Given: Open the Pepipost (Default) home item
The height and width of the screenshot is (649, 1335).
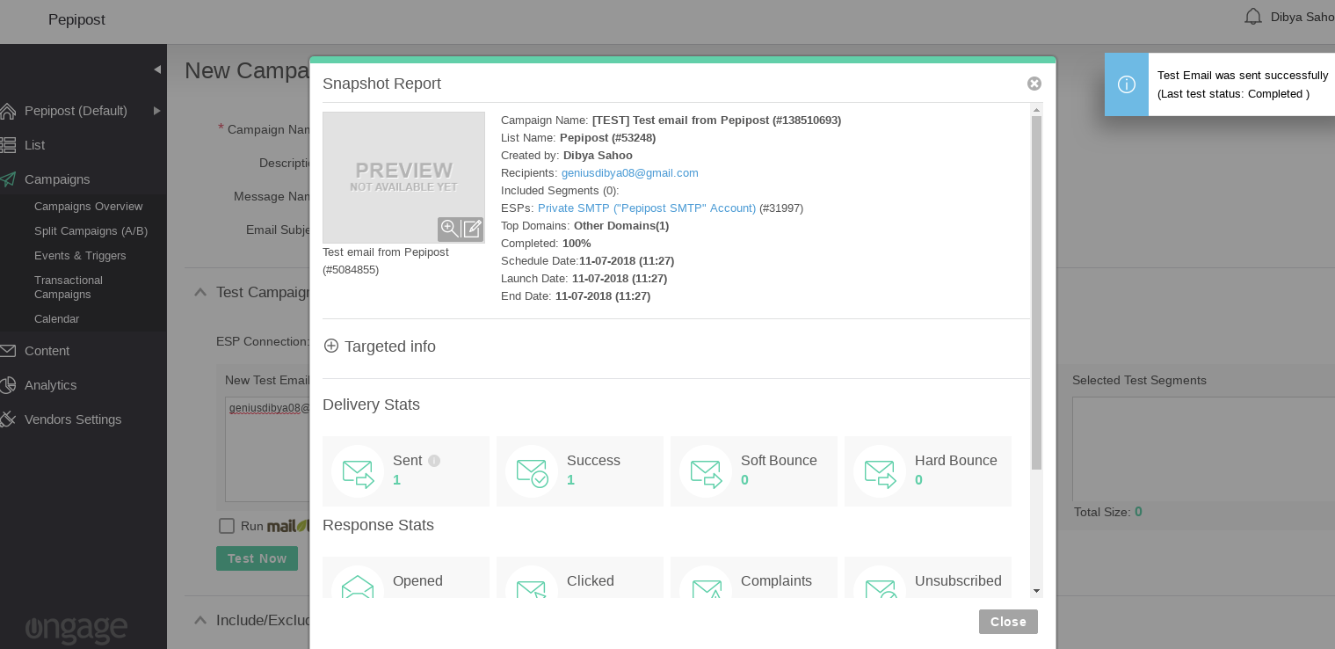Looking at the screenshot, I should coord(76,111).
